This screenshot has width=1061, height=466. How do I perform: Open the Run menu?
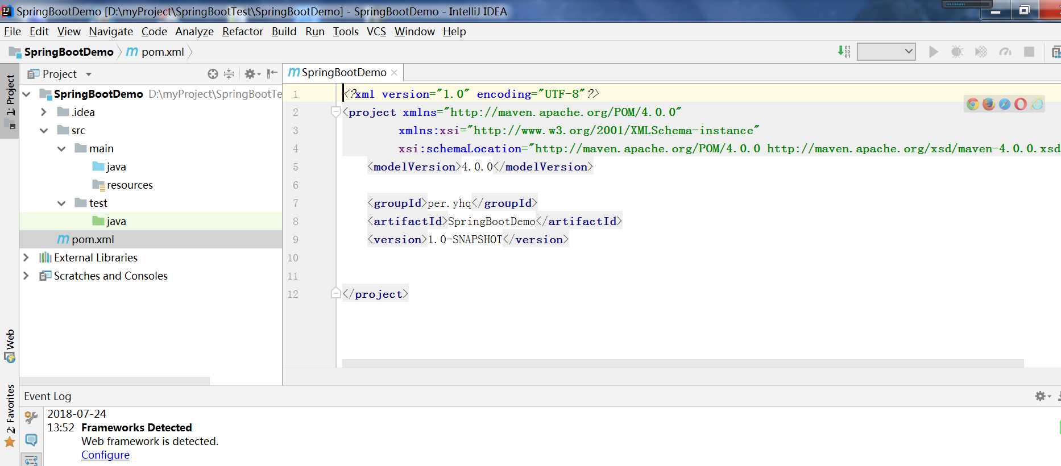click(315, 31)
